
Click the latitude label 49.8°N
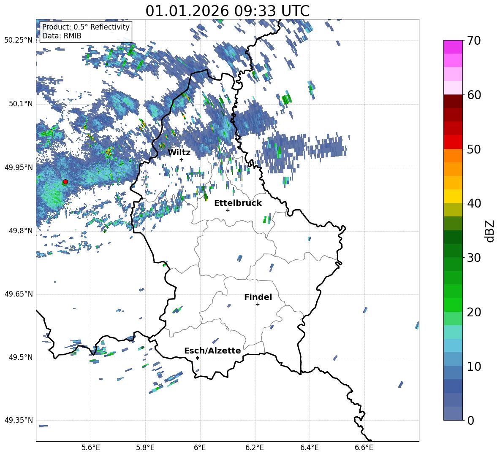(21, 231)
